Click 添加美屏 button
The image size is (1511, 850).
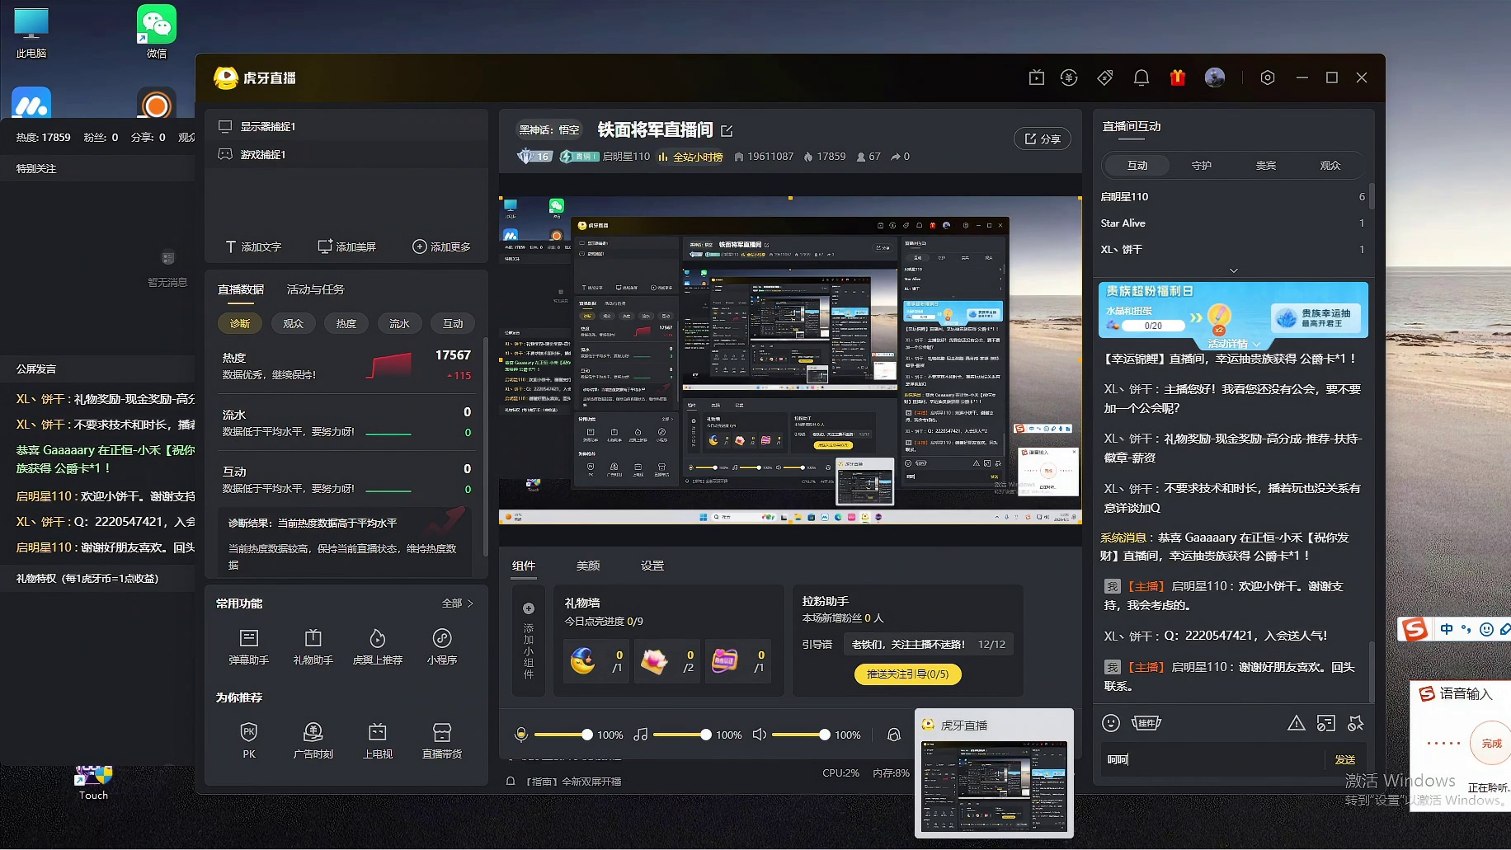(x=347, y=247)
